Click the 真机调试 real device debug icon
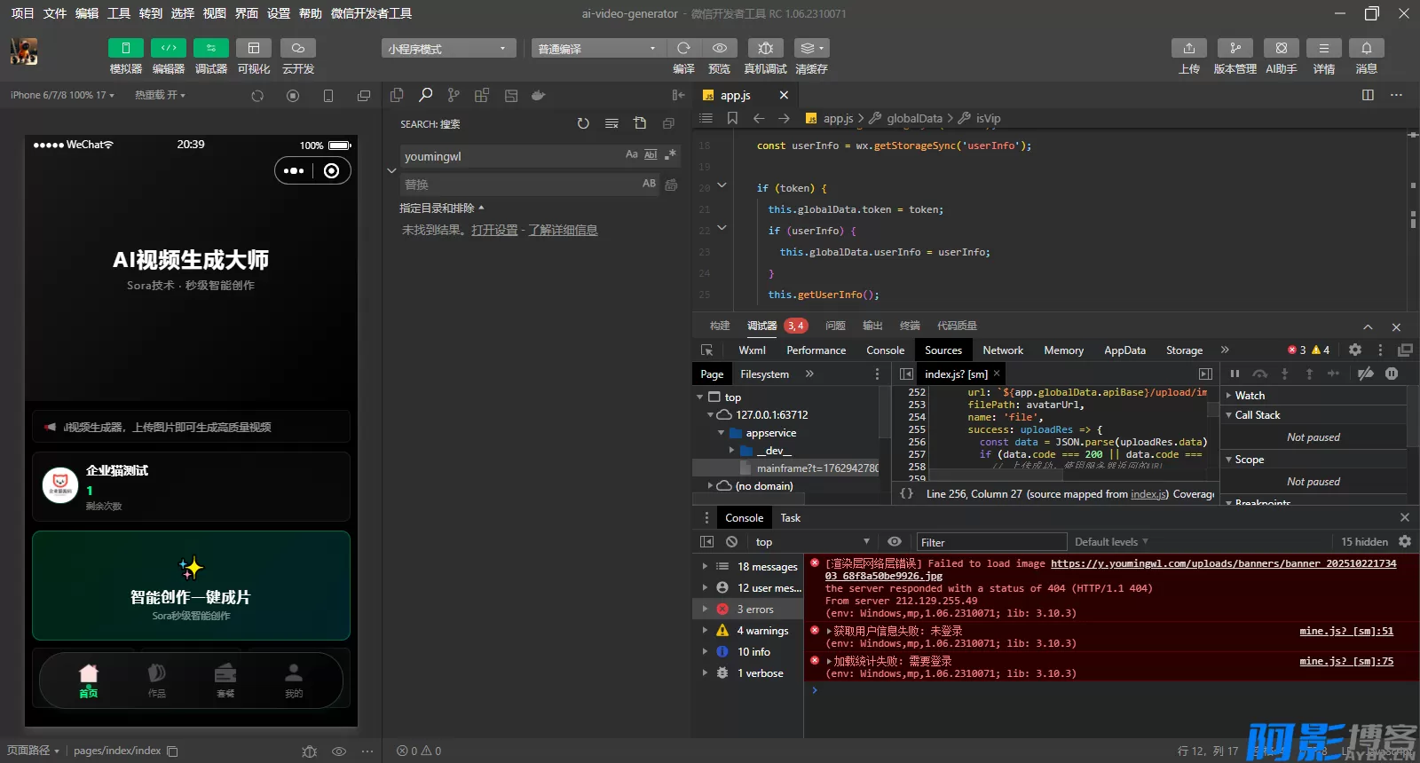1420x763 pixels. tap(765, 48)
